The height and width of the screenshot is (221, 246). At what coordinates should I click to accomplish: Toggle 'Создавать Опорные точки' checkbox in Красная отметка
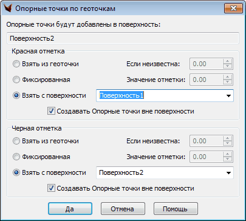51,111
